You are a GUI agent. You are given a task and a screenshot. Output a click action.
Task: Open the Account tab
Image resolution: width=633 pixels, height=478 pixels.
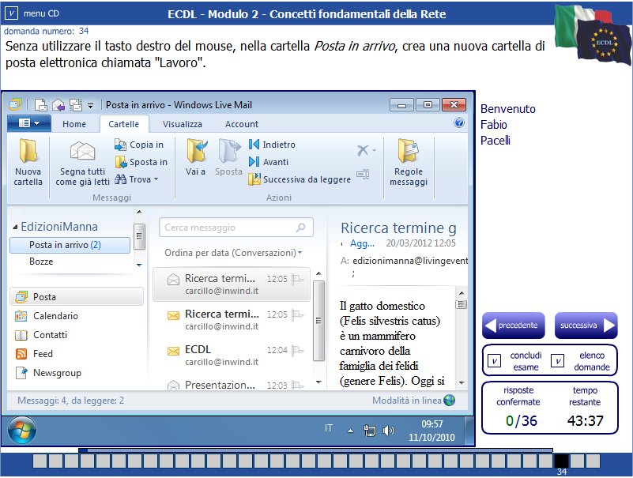(241, 123)
